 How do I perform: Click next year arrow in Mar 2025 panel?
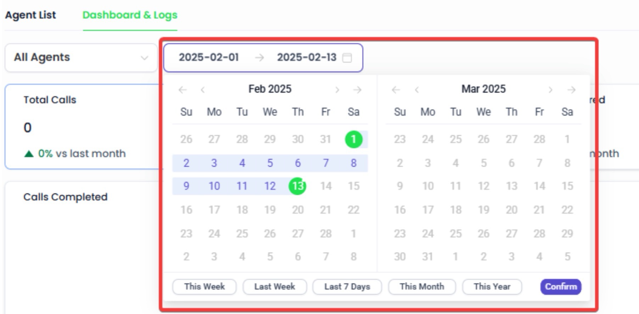571,90
